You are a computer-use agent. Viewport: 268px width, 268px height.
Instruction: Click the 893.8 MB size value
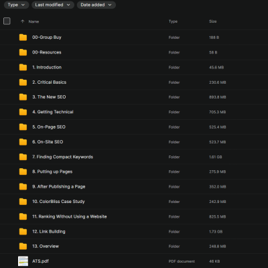point(218,97)
